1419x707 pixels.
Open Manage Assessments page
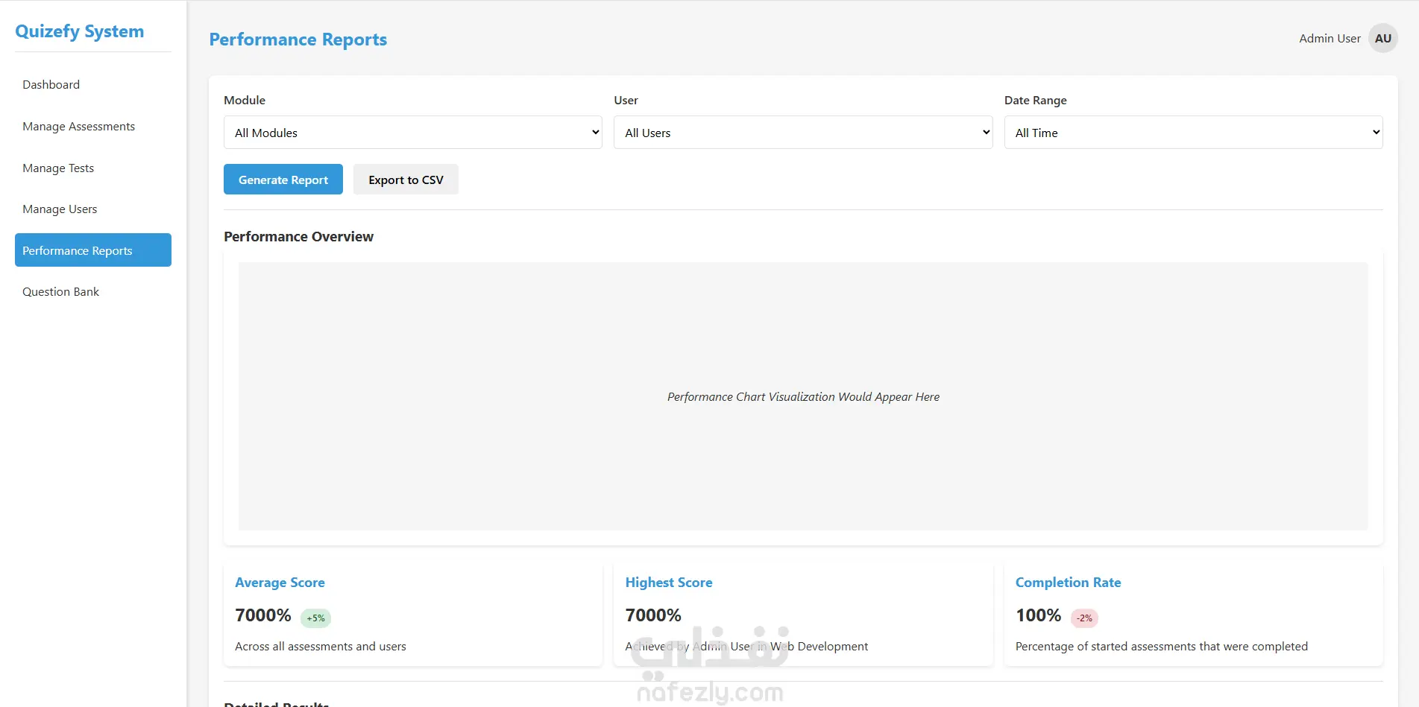coord(79,127)
